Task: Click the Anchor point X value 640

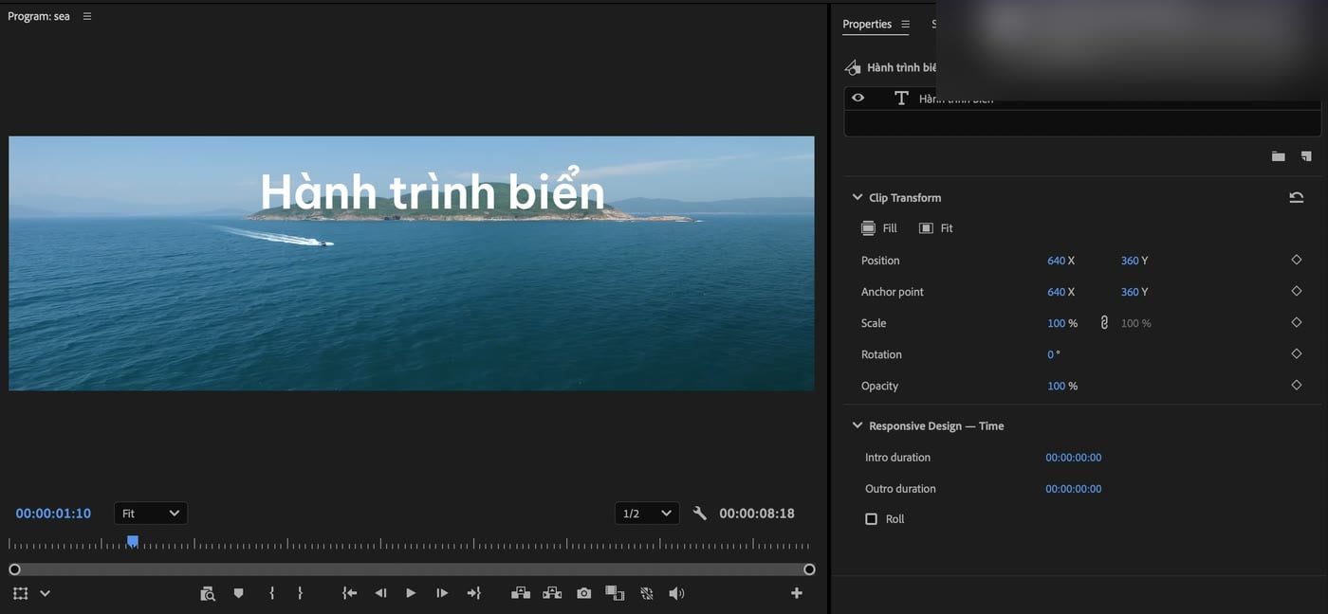Action: (x=1056, y=292)
